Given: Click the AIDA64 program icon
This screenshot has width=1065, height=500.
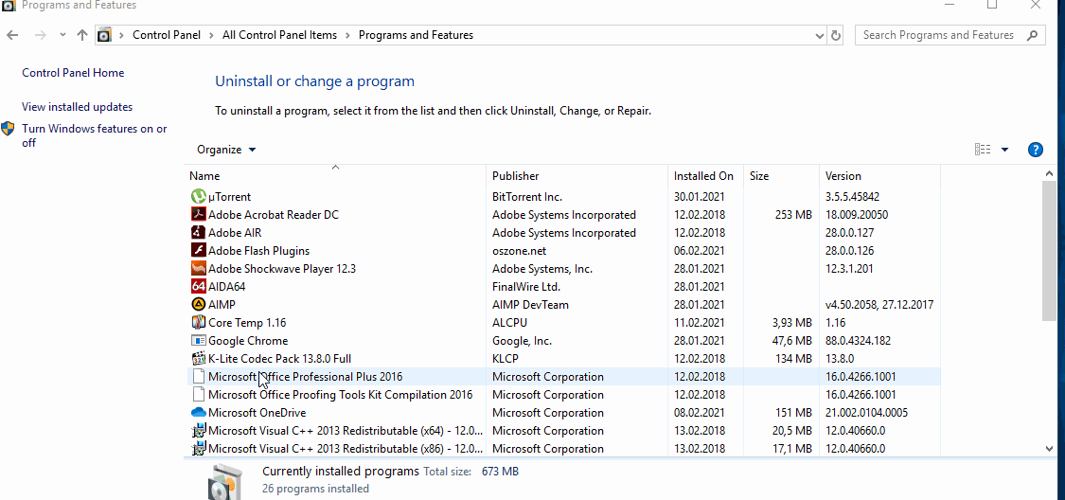Looking at the screenshot, I should [199, 287].
